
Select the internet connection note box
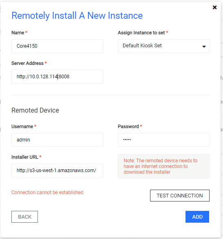point(163,166)
